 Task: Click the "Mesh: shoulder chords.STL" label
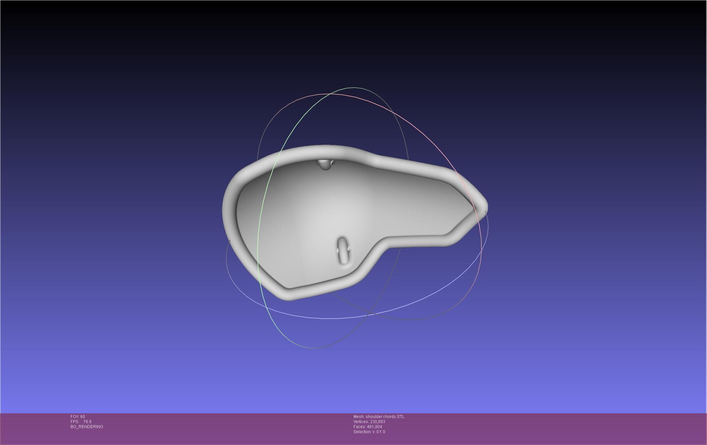click(379, 417)
